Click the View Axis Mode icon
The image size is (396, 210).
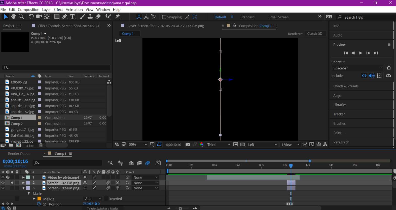click(154, 17)
